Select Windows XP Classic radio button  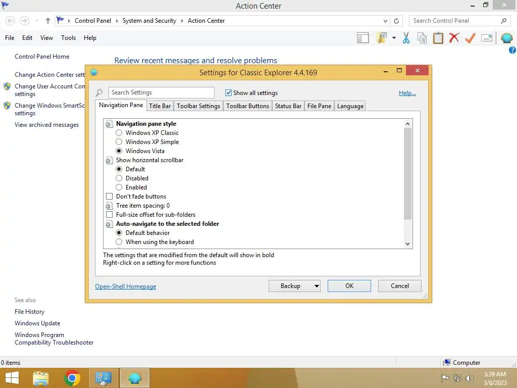(119, 133)
